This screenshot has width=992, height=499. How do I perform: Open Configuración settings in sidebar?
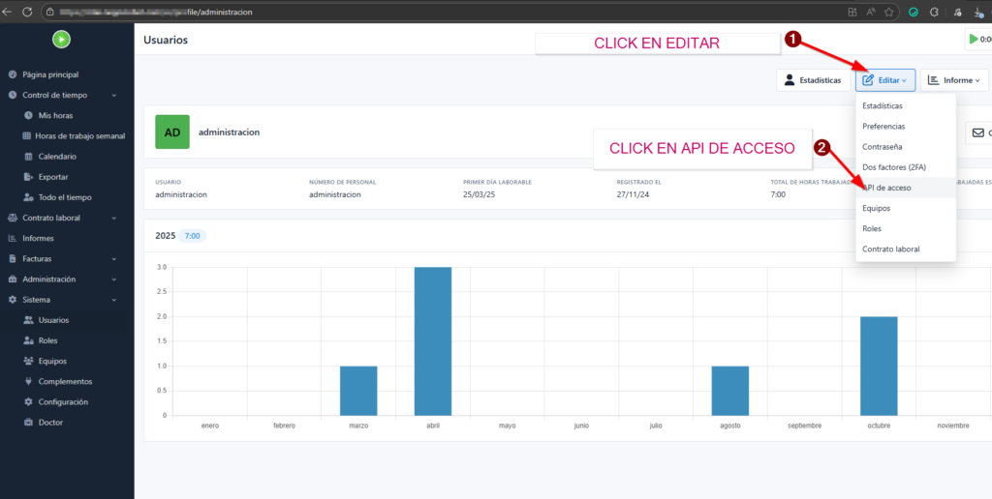pos(63,401)
